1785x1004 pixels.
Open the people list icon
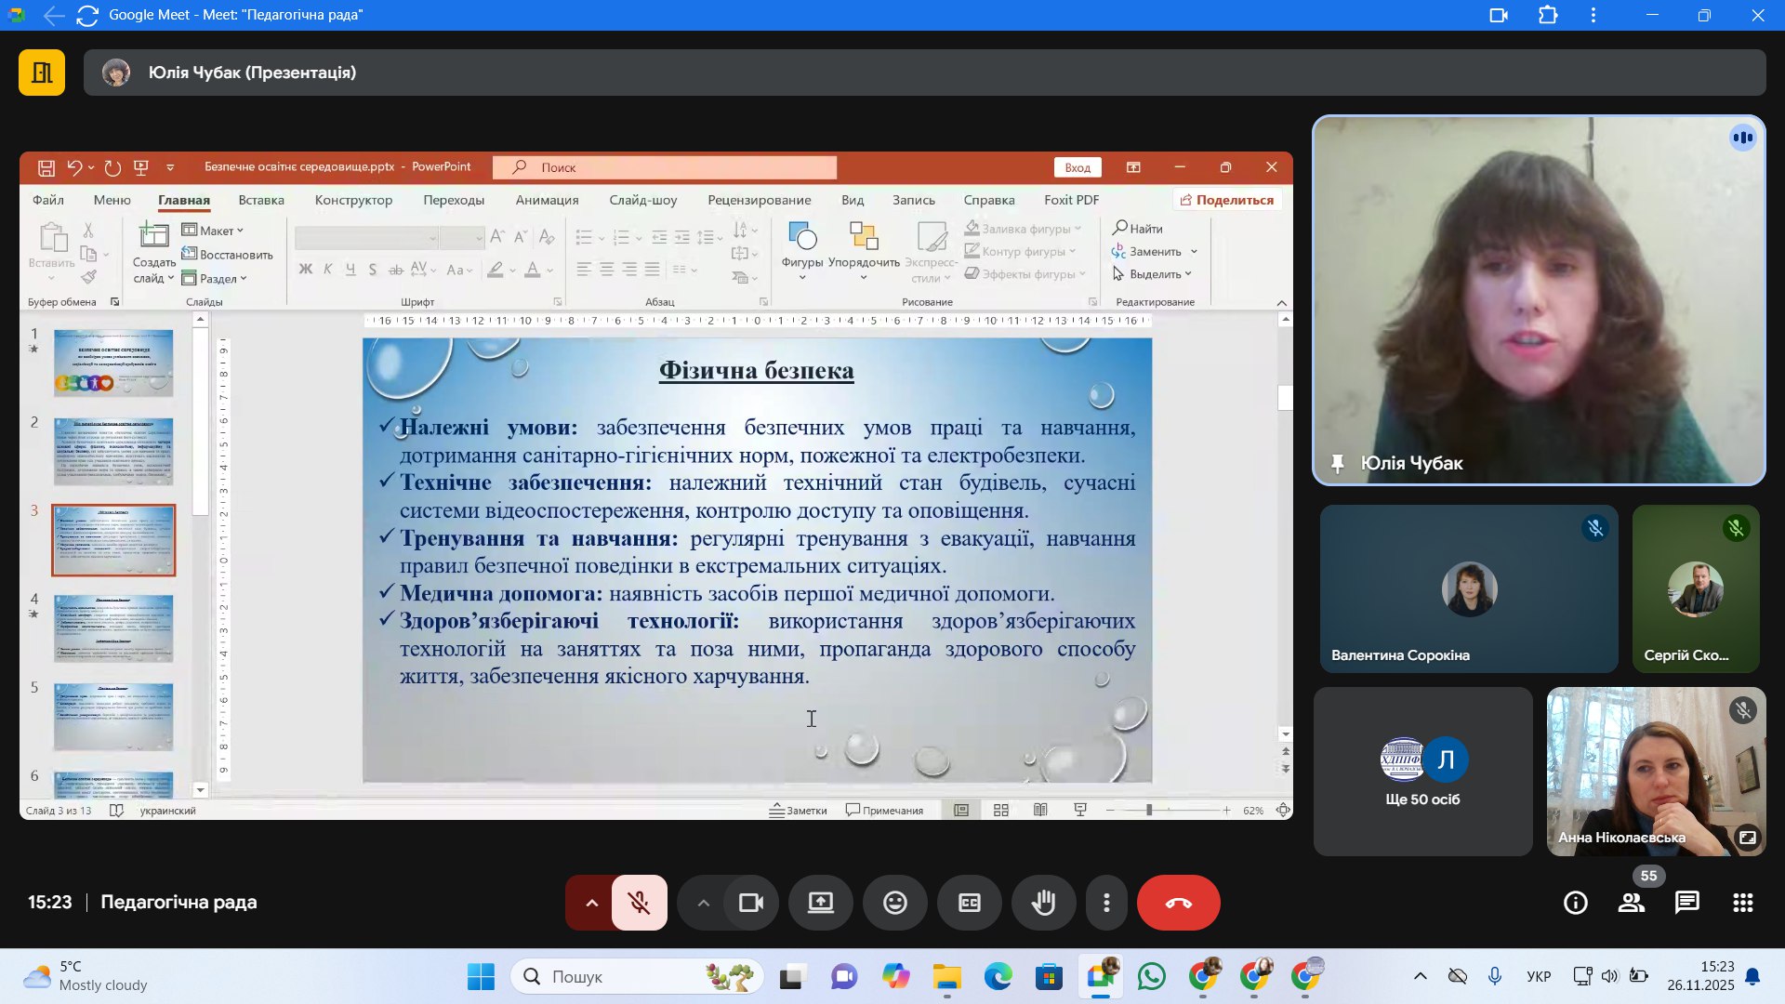[1632, 903]
